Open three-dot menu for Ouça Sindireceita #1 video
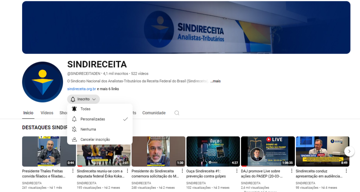This screenshot has height=192, width=360. 237,171
